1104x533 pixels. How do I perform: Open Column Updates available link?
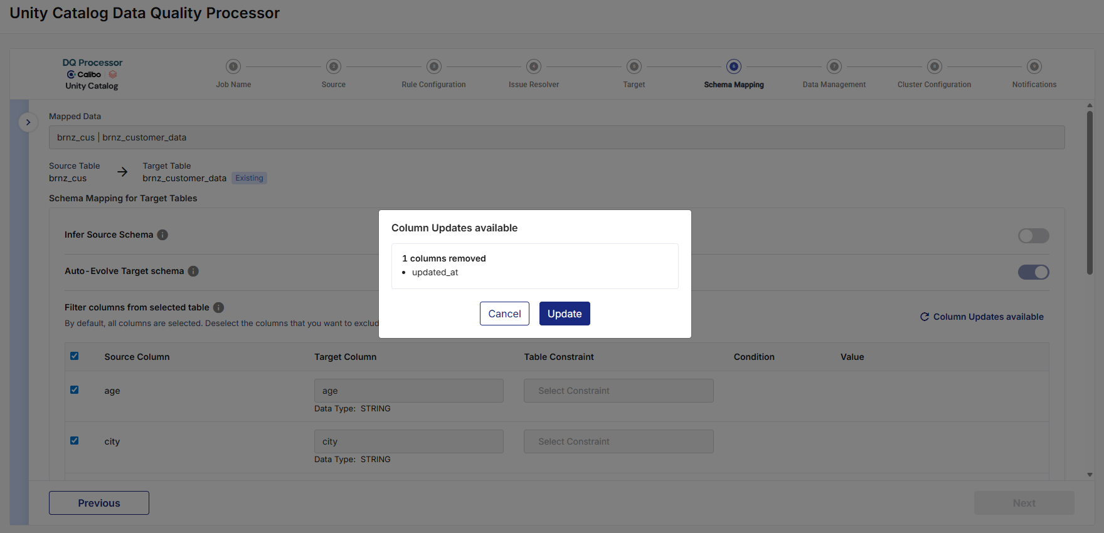click(x=988, y=317)
